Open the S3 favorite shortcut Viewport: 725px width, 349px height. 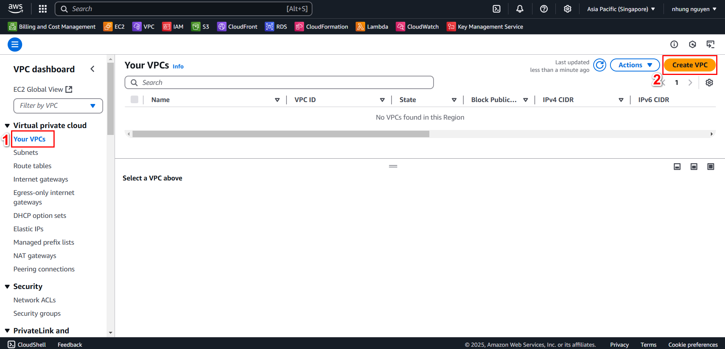click(x=201, y=26)
